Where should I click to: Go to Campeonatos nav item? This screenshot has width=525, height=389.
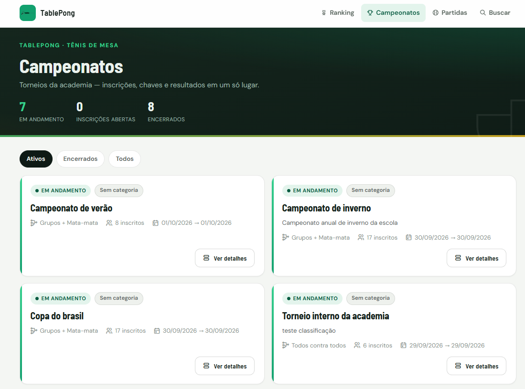click(x=393, y=13)
